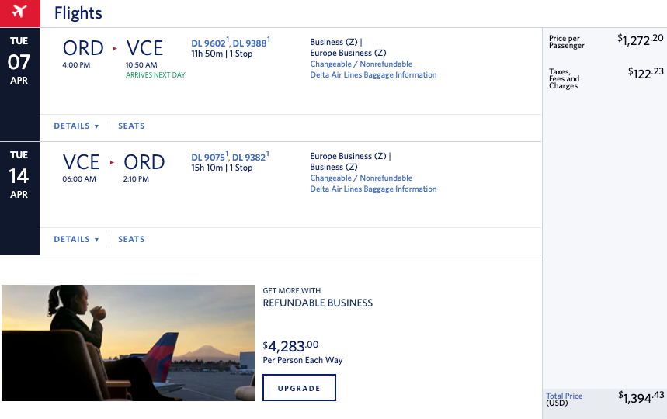Click the DL 9075 flight number link
The width and height of the screenshot is (667, 419).
(209, 157)
